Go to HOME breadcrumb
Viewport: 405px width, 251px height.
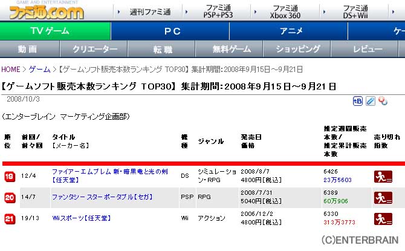(x=11, y=70)
